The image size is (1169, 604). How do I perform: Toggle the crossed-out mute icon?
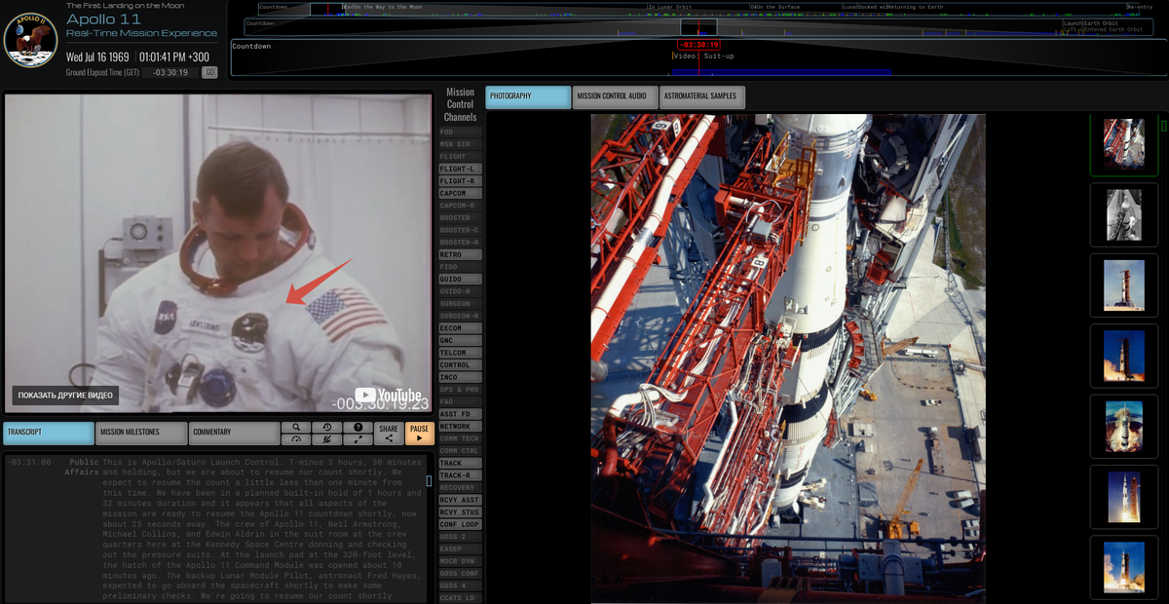(327, 439)
